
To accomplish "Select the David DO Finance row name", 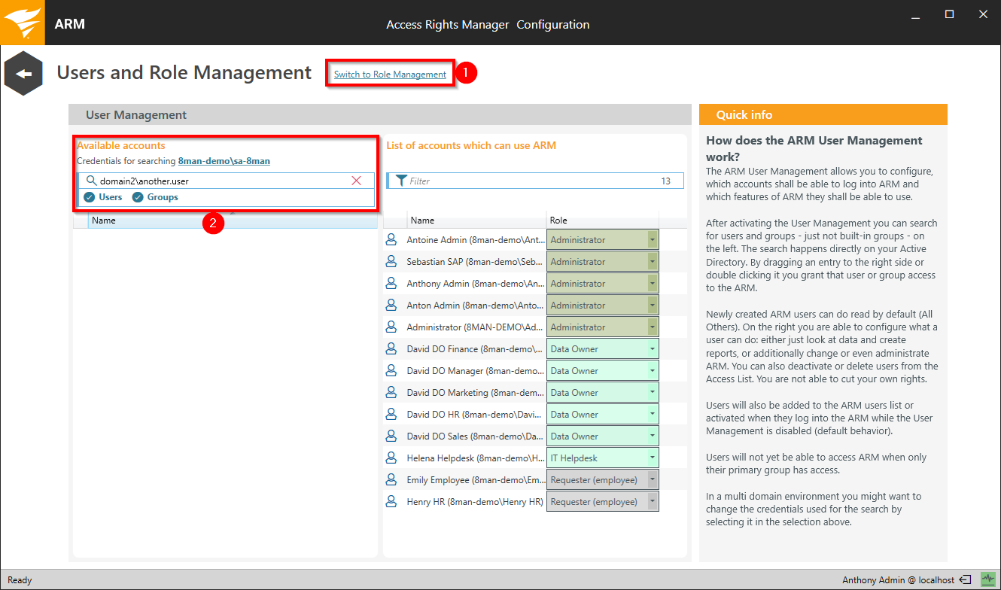I will [476, 349].
